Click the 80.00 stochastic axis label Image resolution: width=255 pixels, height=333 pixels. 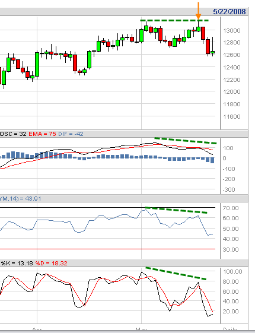click(231, 282)
